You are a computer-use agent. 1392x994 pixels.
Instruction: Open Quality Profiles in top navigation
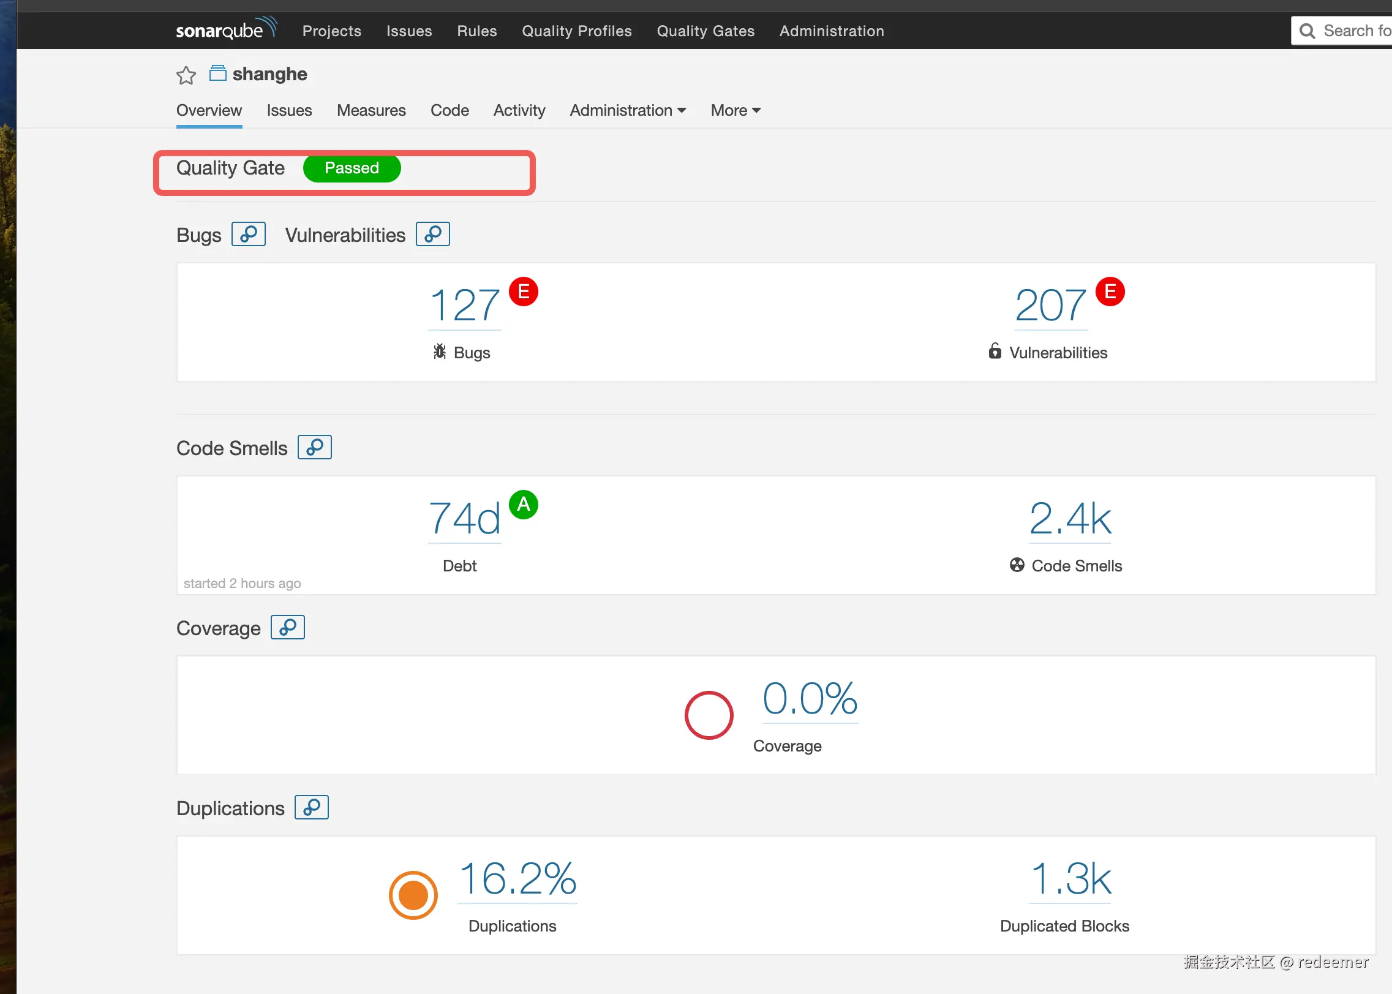pyautogui.click(x=576, y=31)
